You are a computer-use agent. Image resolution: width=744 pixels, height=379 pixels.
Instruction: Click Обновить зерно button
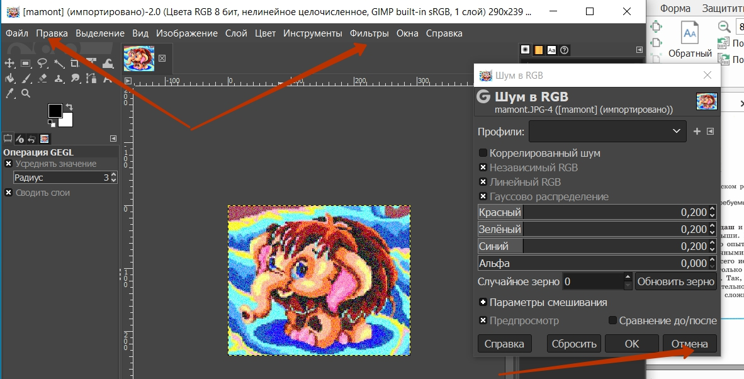675,281
